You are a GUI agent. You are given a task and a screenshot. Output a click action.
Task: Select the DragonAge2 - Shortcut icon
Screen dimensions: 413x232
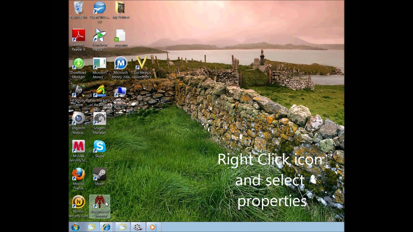(x=100, y=206)
